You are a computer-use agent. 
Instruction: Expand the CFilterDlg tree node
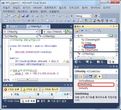point(79,47)
